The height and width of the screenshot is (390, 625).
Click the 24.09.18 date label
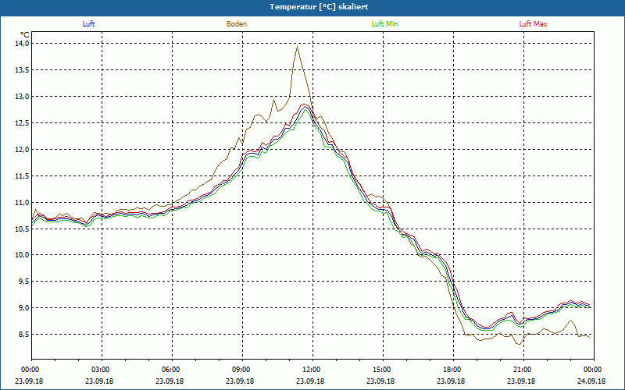coord(591,381)
